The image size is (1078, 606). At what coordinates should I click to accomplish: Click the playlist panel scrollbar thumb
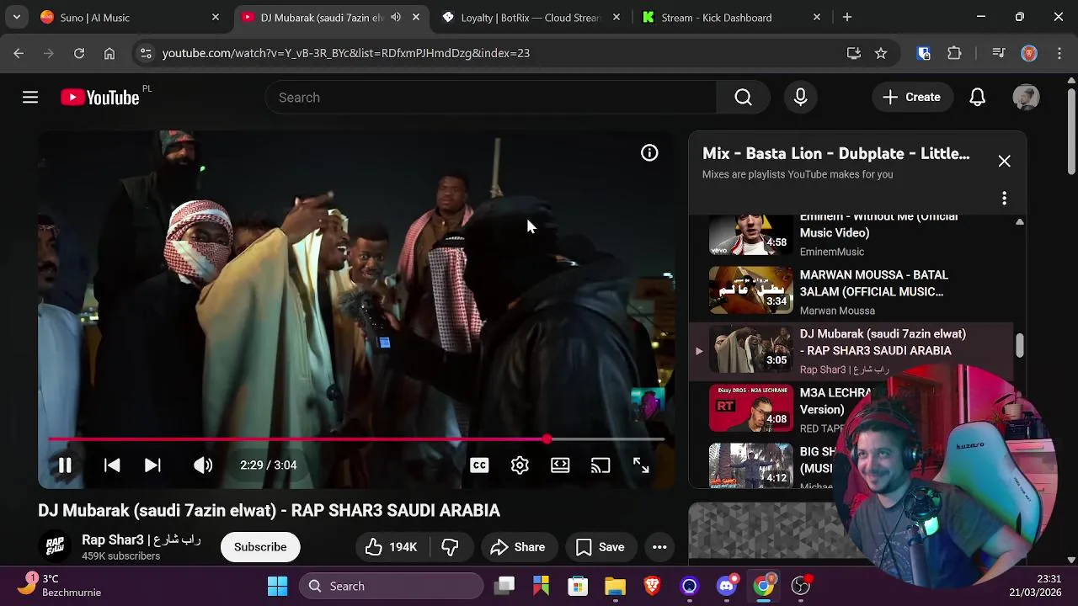(x=1019, y=346)
